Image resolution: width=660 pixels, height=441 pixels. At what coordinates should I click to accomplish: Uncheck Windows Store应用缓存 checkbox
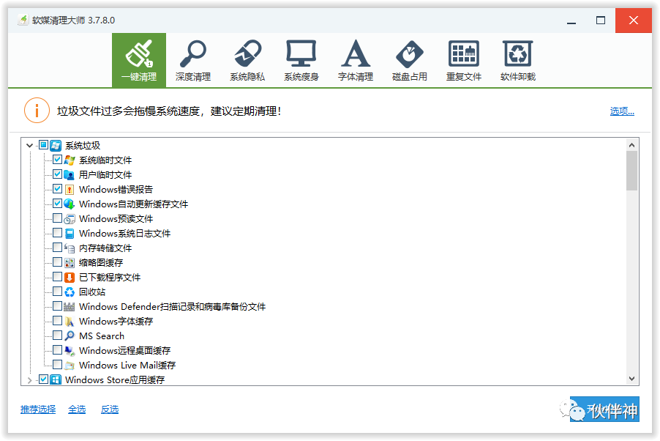[43, 379]
